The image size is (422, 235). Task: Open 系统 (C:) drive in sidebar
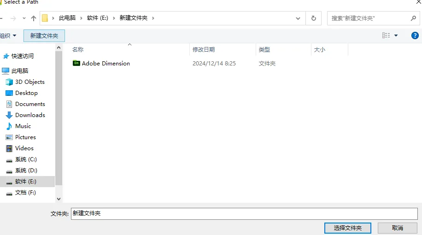pos(26,159)
